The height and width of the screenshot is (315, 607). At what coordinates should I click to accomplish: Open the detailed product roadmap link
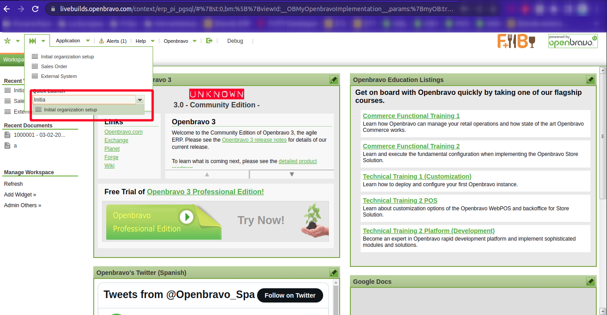[x=298, y=161]
